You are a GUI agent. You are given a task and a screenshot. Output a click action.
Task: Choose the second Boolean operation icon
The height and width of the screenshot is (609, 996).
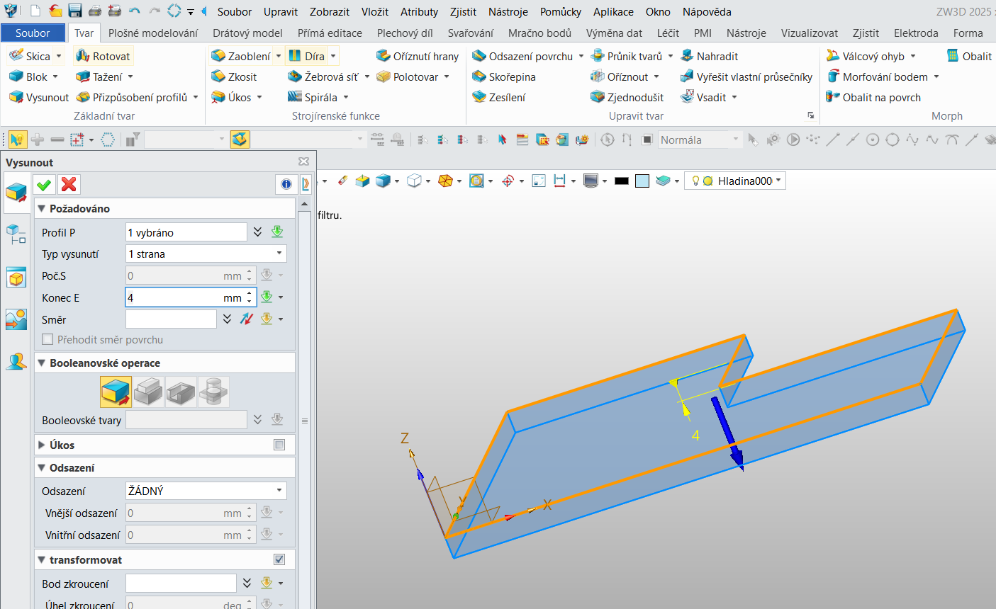coord(148,391)
